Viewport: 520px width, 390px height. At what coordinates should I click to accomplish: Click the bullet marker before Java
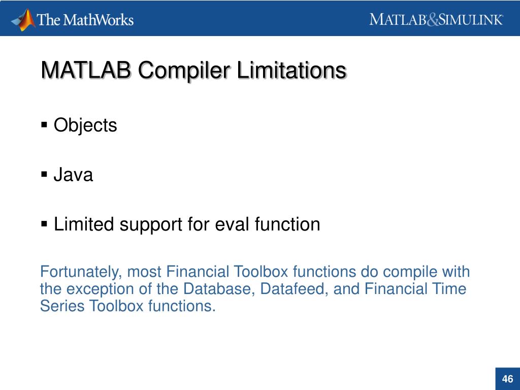point(44,175)
